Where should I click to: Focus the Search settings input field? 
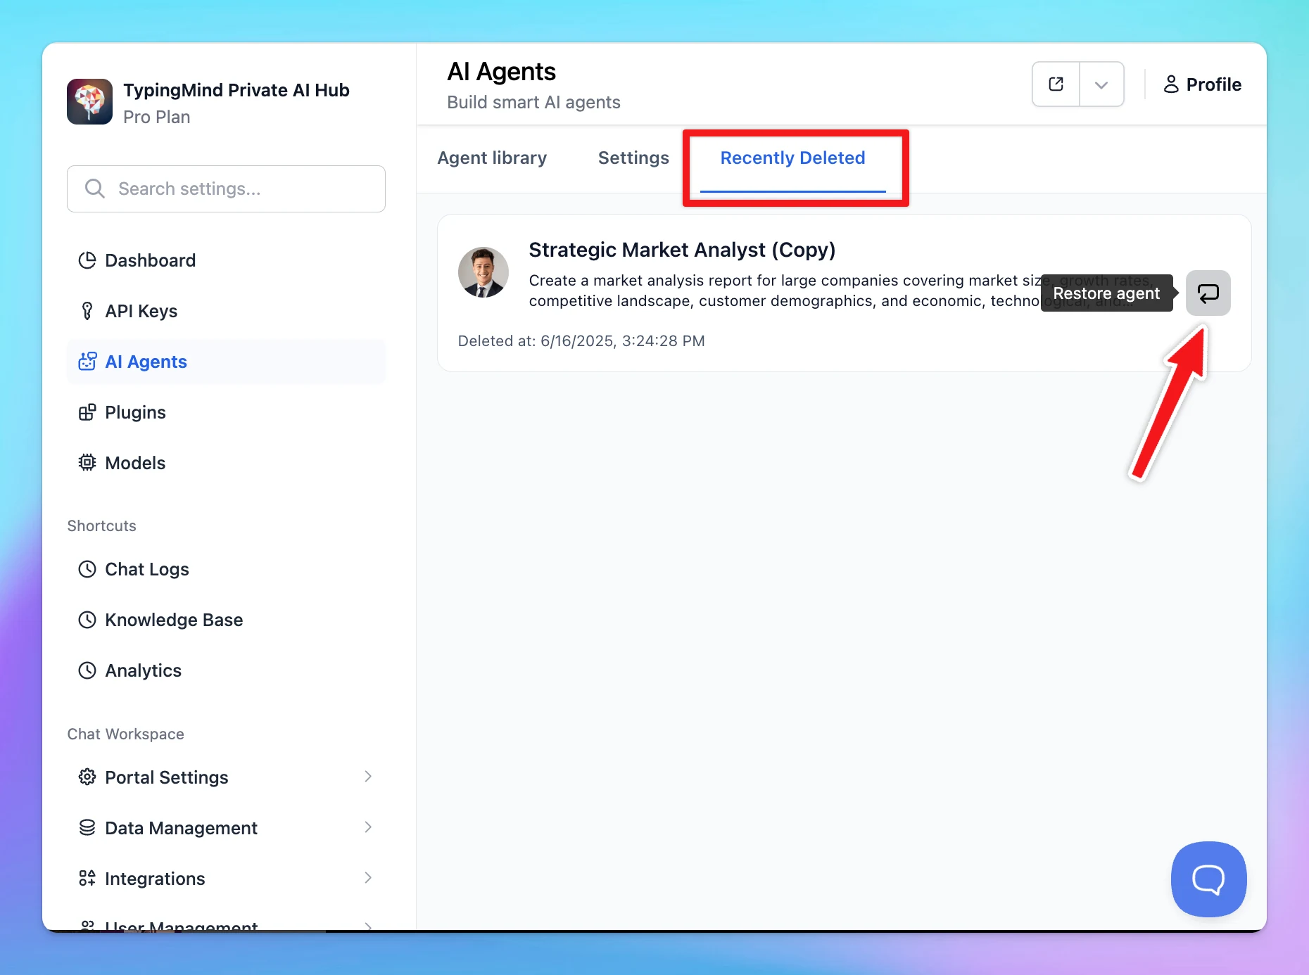tap(226, 189)
